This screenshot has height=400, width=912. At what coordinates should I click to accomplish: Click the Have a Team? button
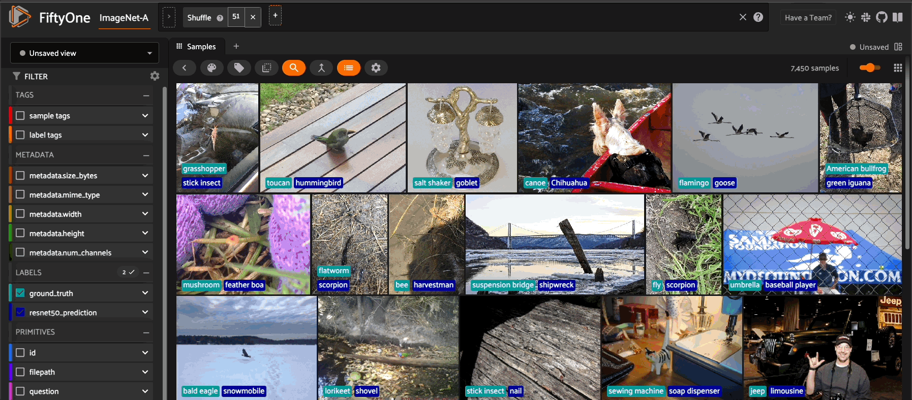point(808,18)
